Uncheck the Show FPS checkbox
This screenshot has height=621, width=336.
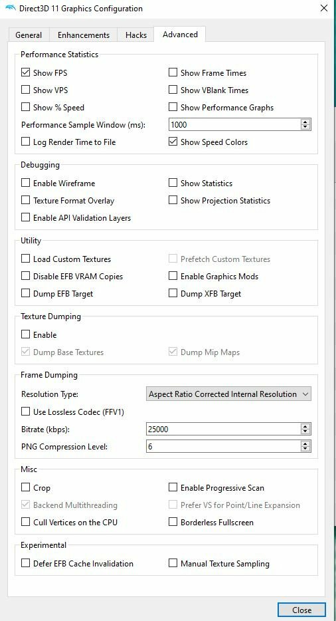click(26, 72)
